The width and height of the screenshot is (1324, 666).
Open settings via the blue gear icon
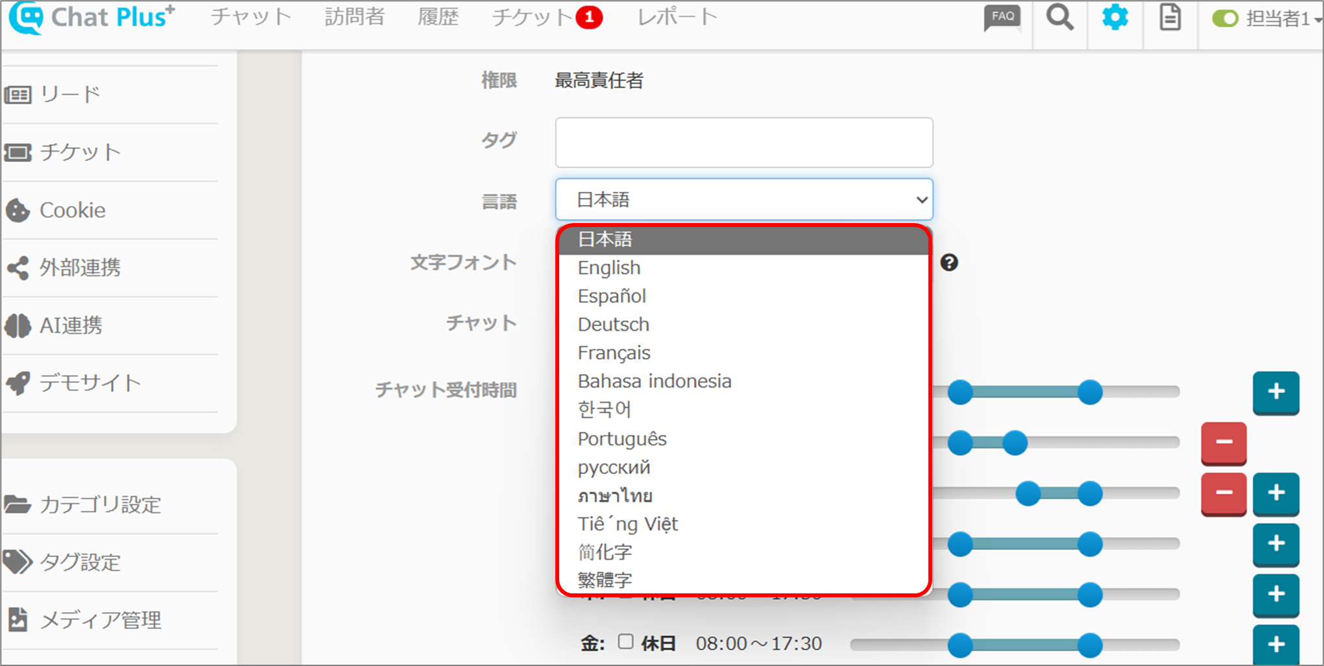coord(1114,18)
